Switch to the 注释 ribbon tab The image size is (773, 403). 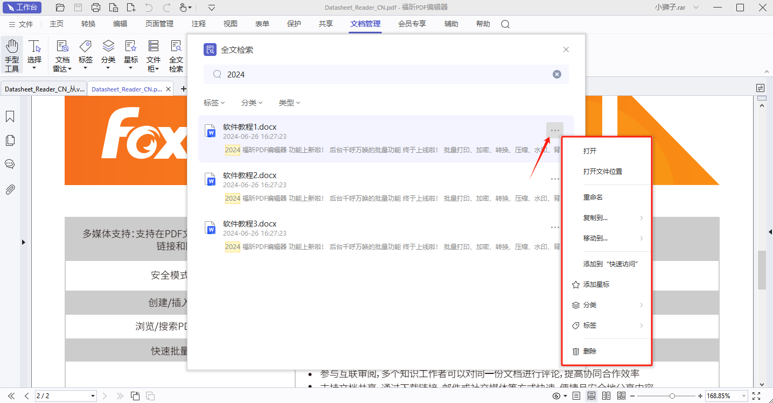[199, 24]
